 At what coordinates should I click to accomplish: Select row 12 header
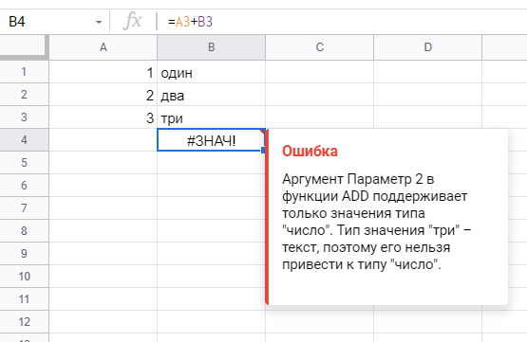[x=24, y=322]
